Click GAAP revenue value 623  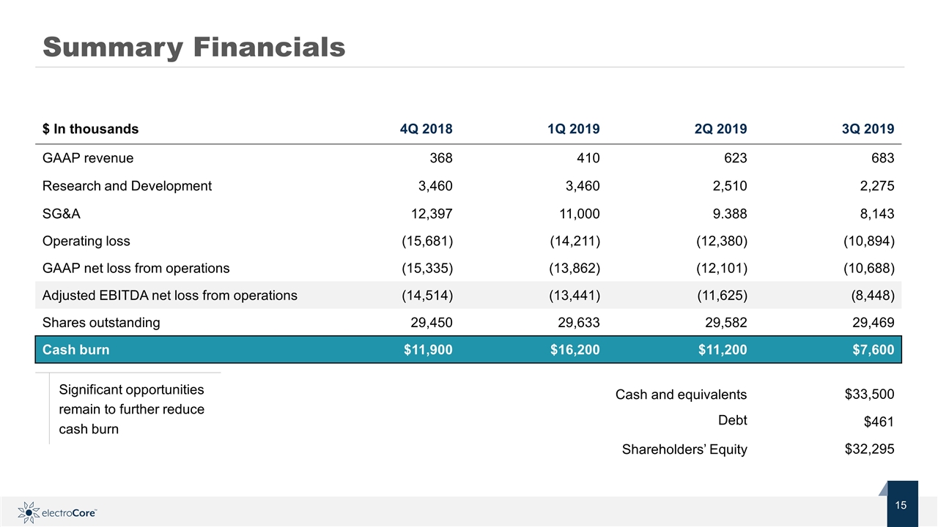click(x=736, y=157)
